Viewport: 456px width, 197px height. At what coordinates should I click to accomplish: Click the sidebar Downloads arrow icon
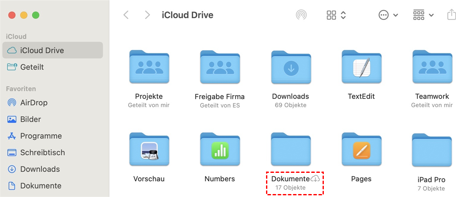12,169
